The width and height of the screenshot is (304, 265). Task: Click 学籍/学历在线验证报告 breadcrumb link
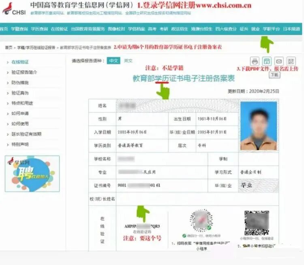pos(36,47)
